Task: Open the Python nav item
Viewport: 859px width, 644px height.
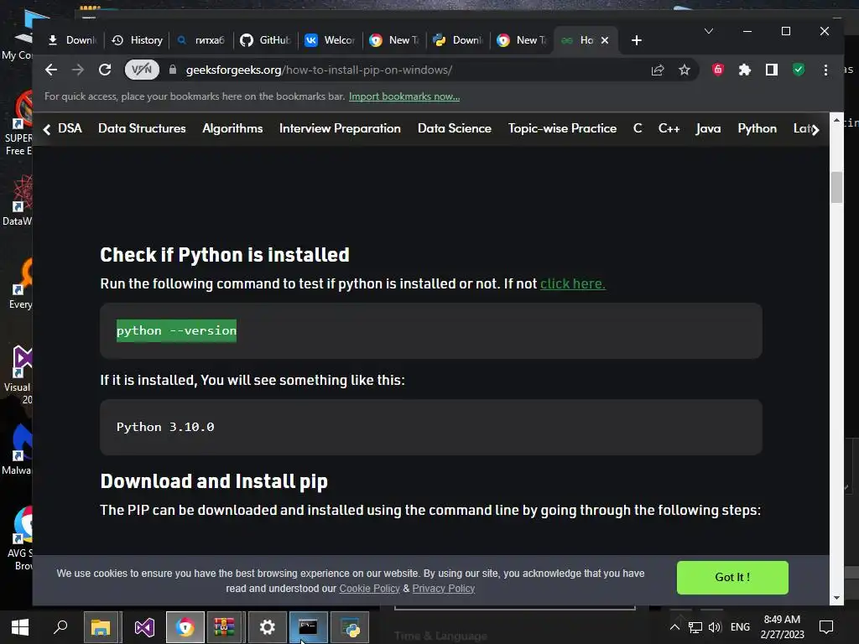Action: click(x=757, y=128)
